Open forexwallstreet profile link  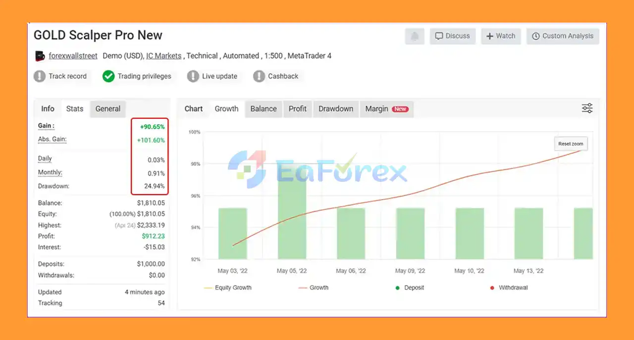pos(73,56)
